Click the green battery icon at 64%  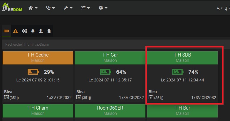tap(106, 72)
